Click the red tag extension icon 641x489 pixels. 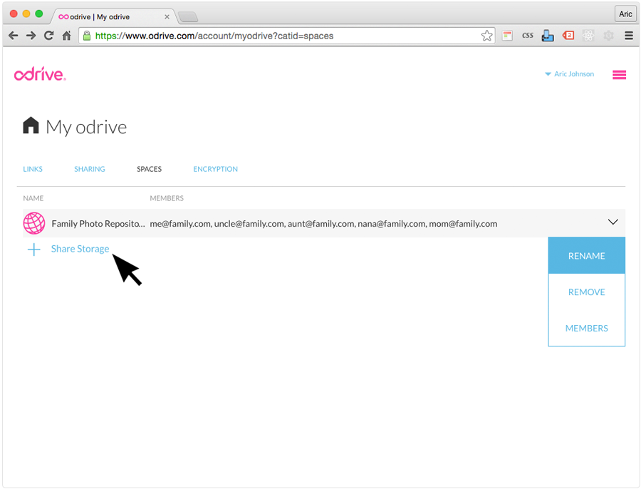coord(568,36)
